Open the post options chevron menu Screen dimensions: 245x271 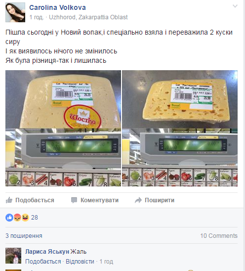(235, 6)
